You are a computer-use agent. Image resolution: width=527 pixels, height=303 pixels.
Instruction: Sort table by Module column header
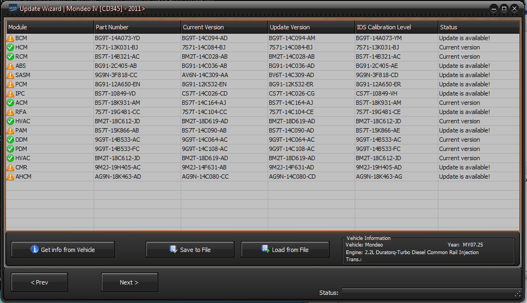[x=49, y=27]
